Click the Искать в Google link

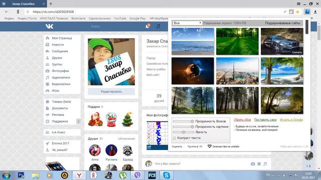[x=291, y=120]
